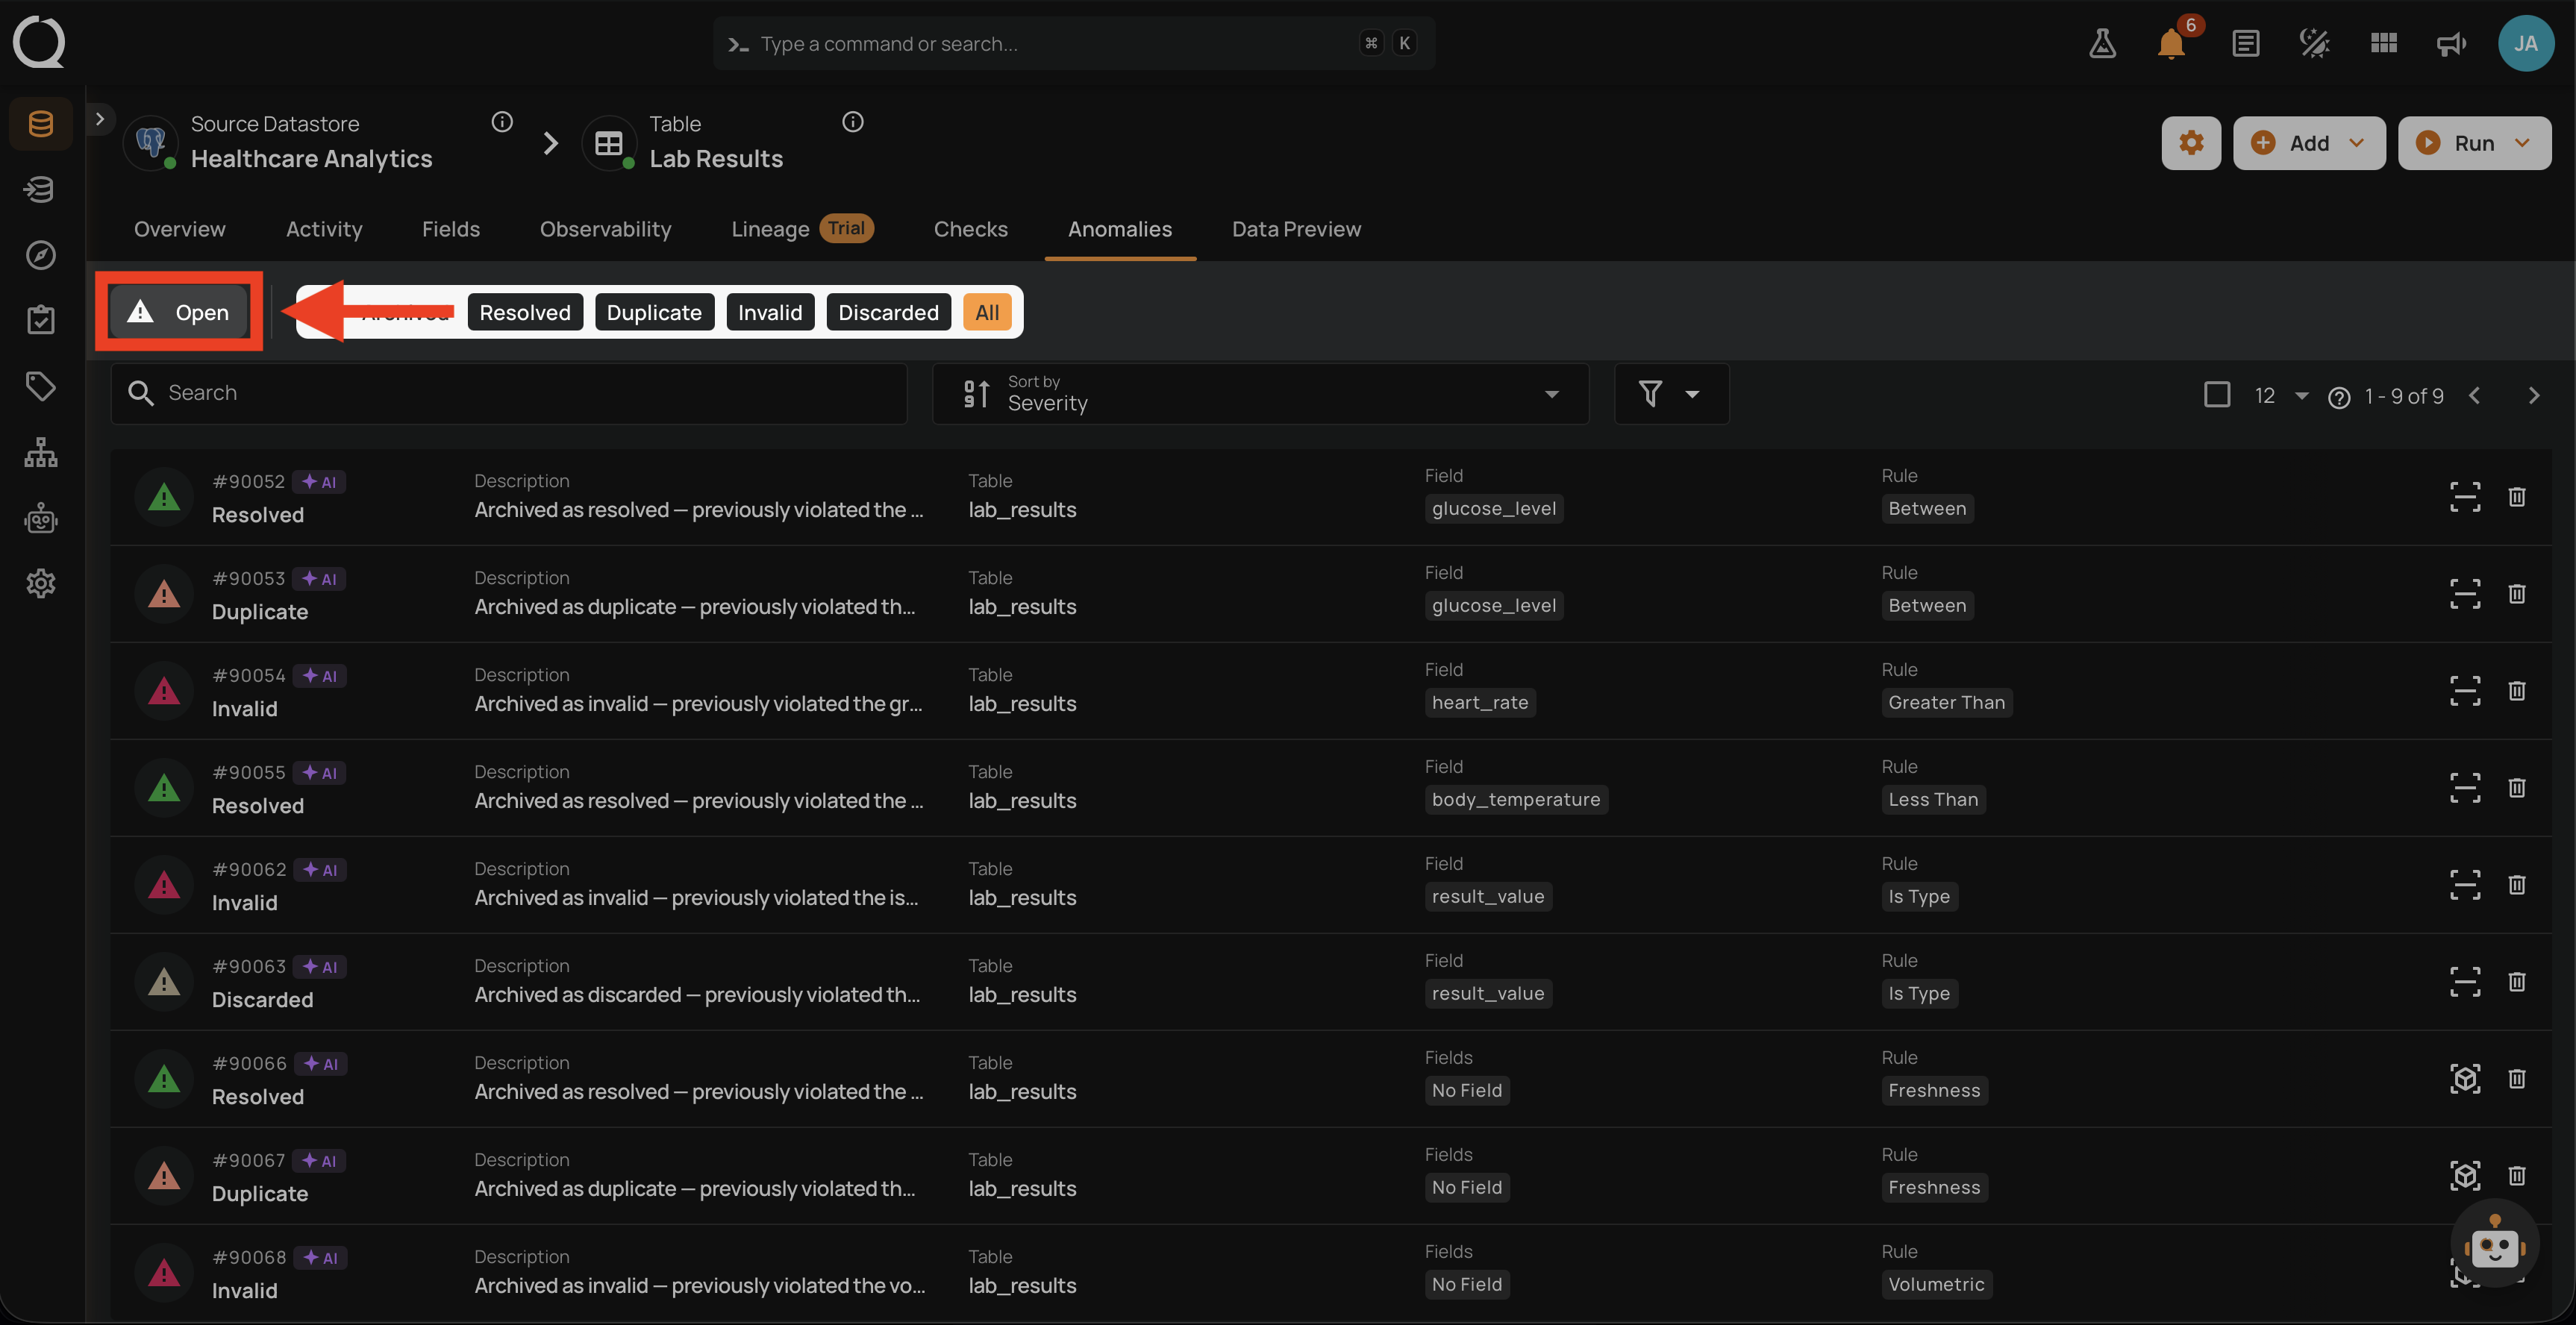The height and width of the screenshot is (1325, 2576).
Task: Open the apps grid icon
Action: click(x=2384, y=43)
